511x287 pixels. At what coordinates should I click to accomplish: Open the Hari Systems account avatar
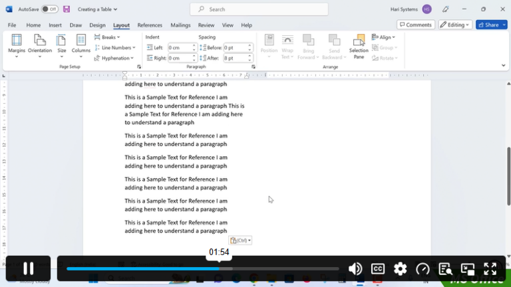click(x=426, y=9)
